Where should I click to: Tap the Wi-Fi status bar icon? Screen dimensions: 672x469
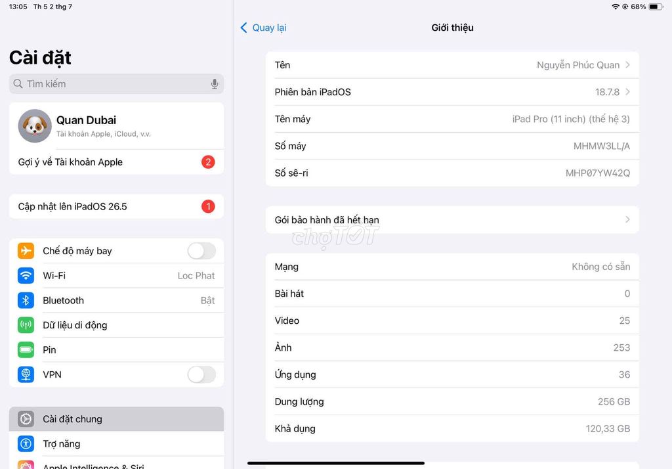pos(616,7)
